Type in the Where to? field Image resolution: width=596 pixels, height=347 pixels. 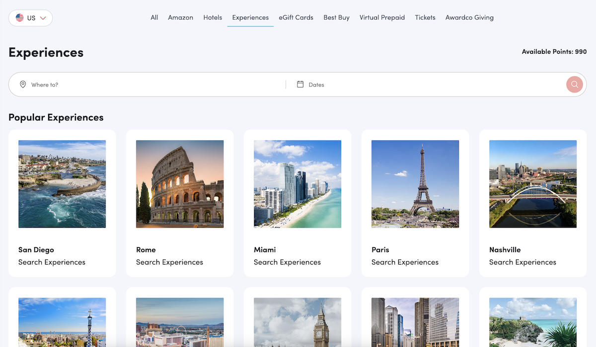[x=149, y=85]
